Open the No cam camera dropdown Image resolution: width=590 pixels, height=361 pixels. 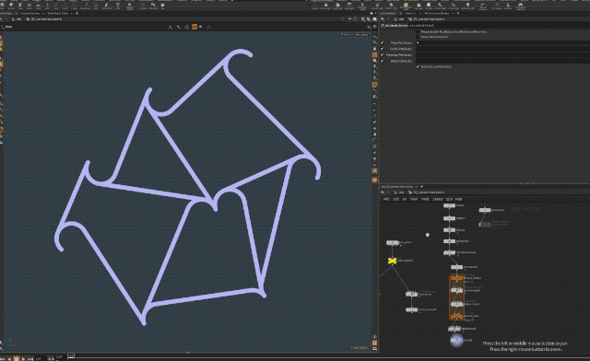click(361, 35)
